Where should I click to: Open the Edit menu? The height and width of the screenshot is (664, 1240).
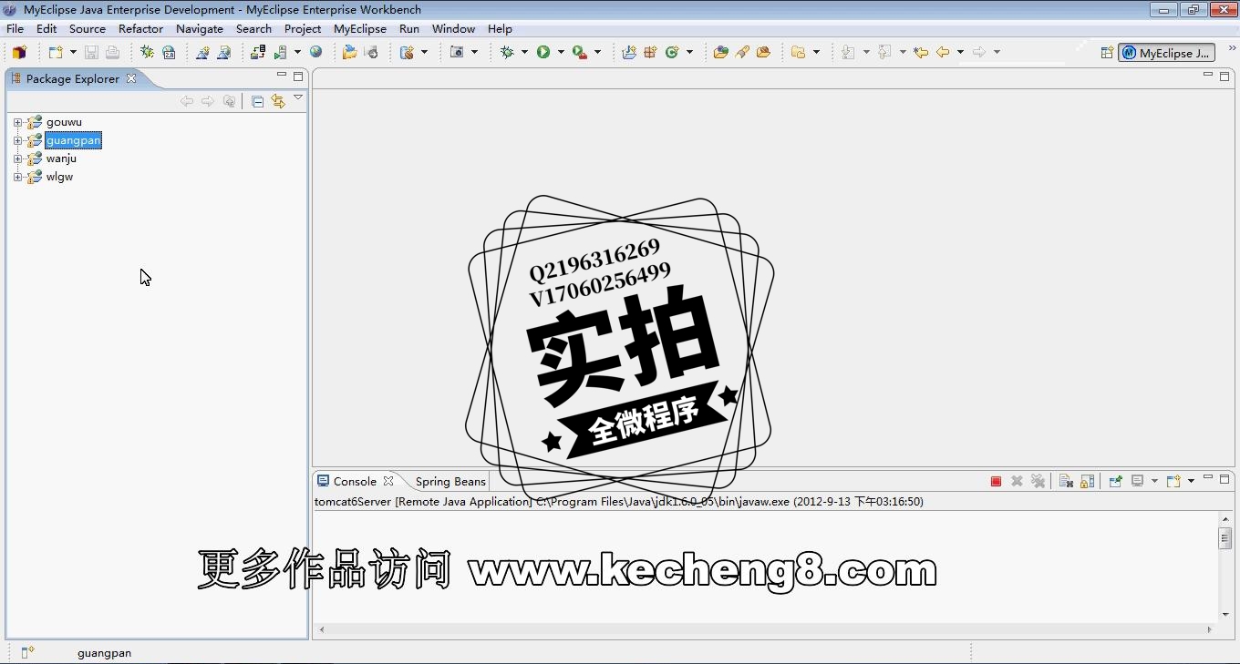point(46,28)
